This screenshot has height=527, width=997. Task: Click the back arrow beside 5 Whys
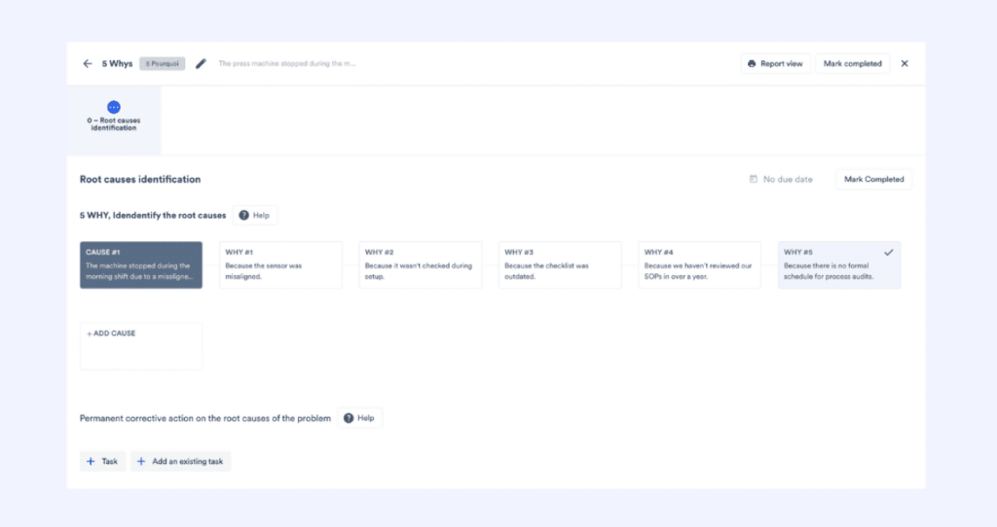(x=88, y=64)
